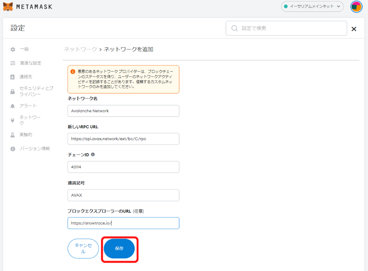Screen dimensions: 368x271
Task: Click the METAMASK wordmark text
Action: (x=34, y=7)
